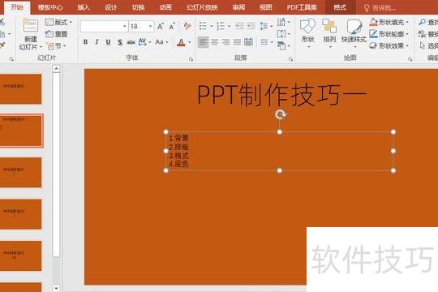Open the font name combo box
This screenshot has width=438, height=292.
coord(104,27)
